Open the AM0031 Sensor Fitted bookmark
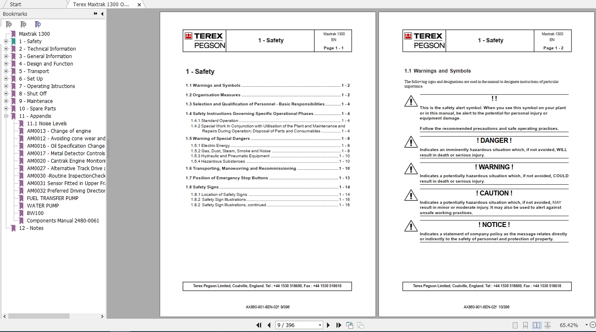Viewport: 596px width, 332px height. [66, 183]
